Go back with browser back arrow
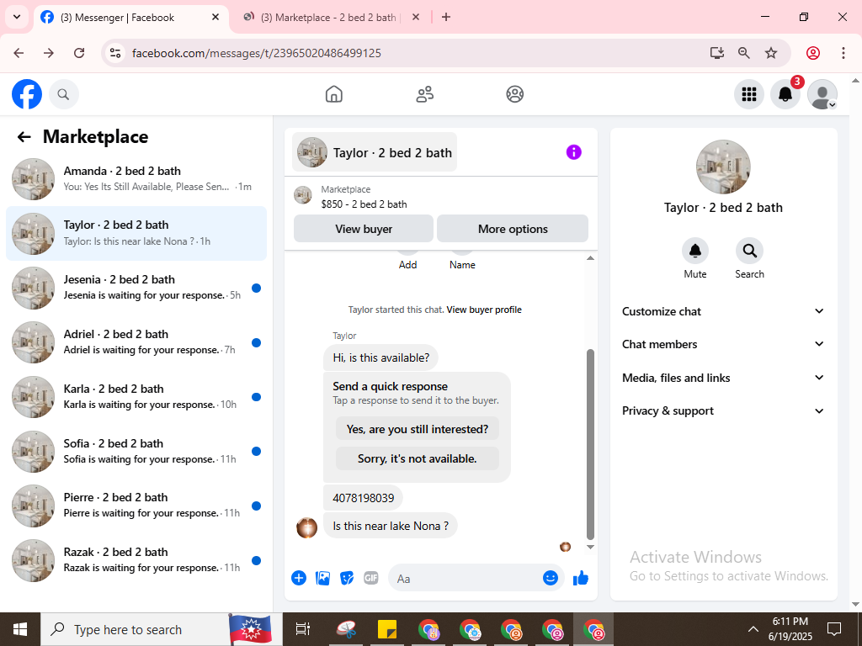862x646 pixels. pos(19,53)
